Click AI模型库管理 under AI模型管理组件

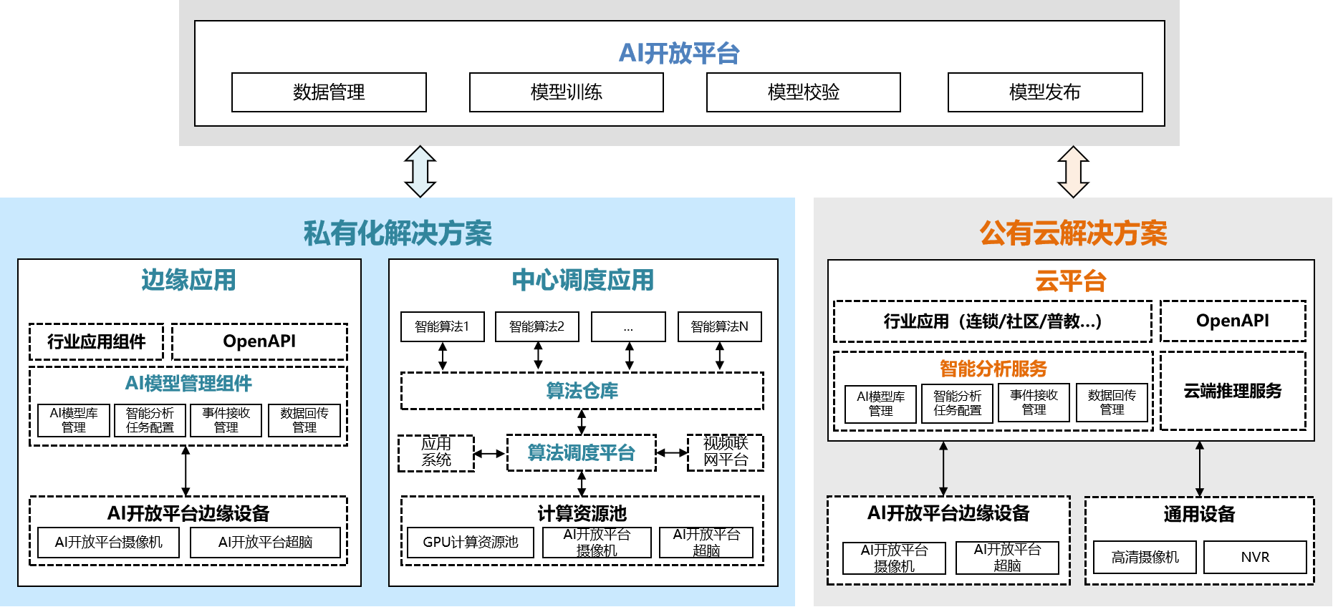[74, 420]
